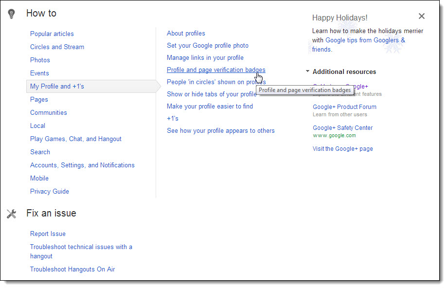Viewport: 447px width, 288px height.
Task: Open the About profiles article
Action: (186, 34)
